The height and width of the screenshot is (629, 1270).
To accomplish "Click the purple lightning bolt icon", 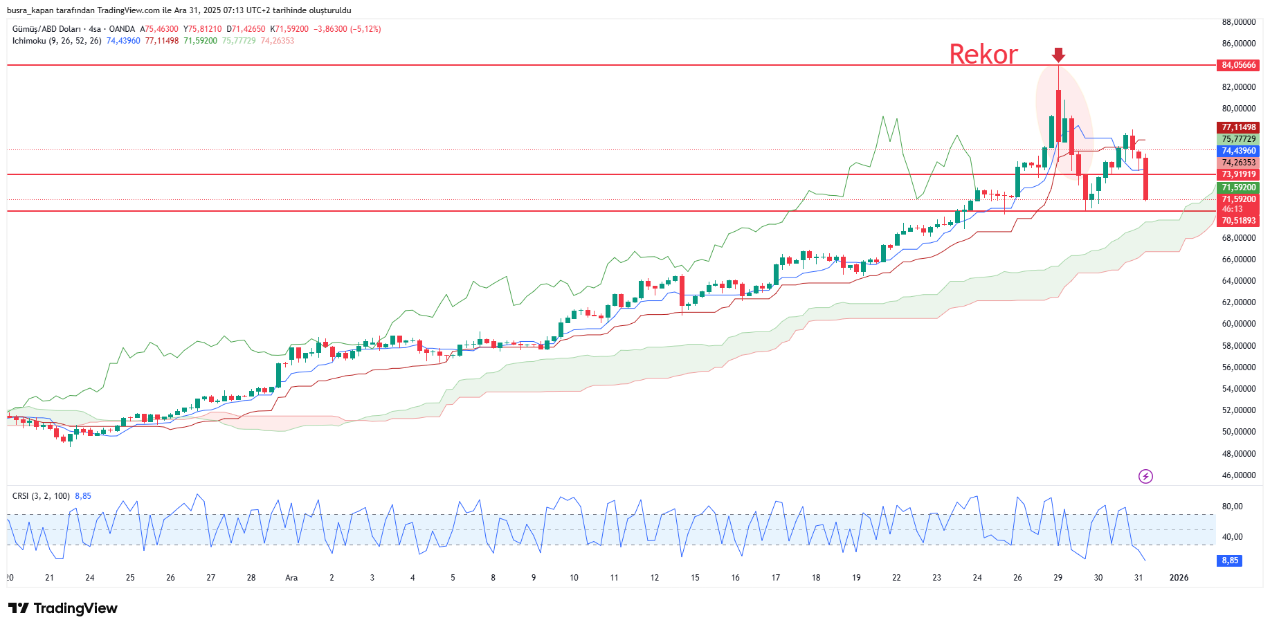I will pos(1145,476).
